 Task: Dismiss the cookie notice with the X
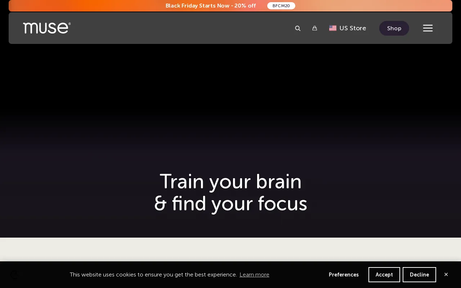446,274
